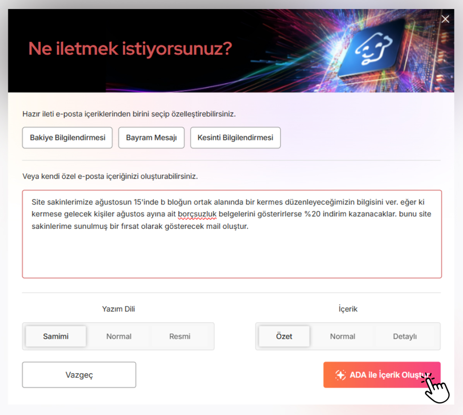
Task: Set İçerik length to Normal
Action: coord(342,336)
